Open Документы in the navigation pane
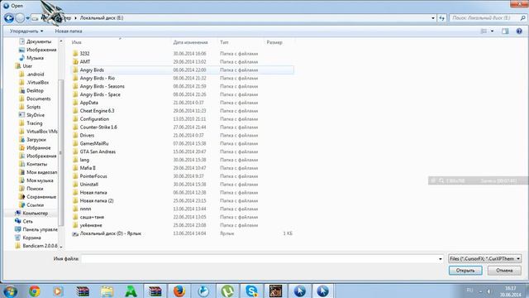The height and width of the screenshot is (298, 529). coord(36,41)
